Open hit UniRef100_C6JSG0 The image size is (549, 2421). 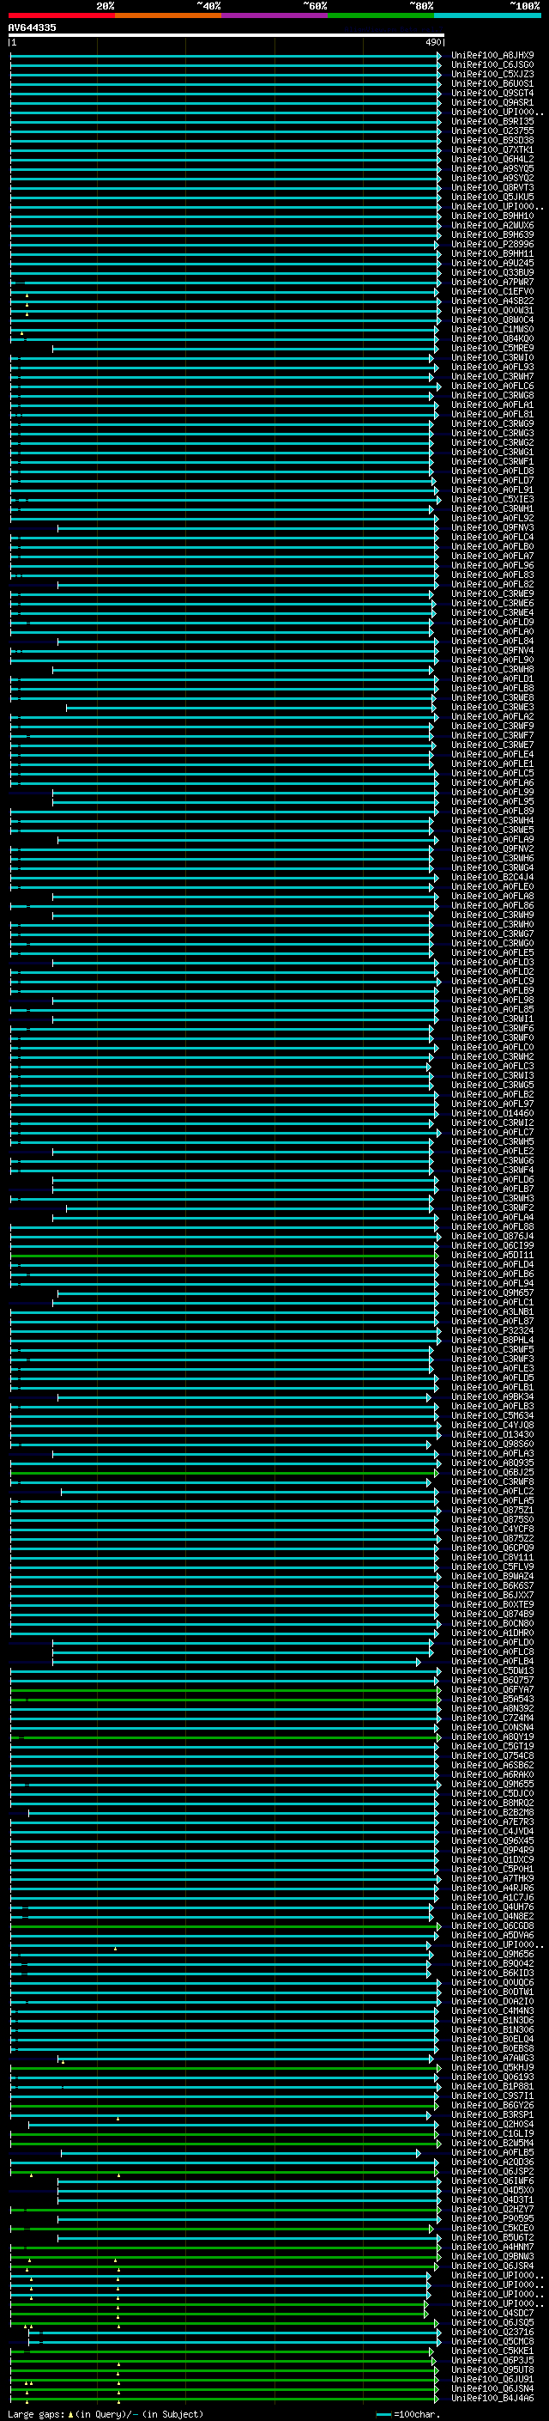492,65
